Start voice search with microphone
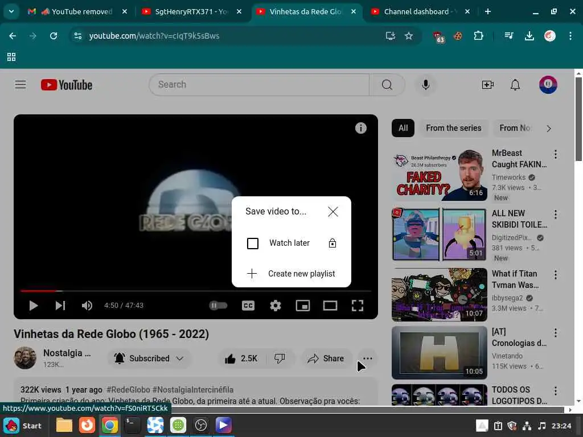 pos(426,85)
